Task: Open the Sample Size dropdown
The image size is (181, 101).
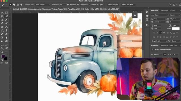Action: 43,4
